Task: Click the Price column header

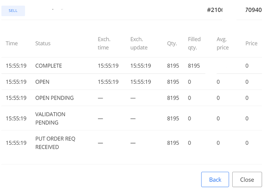Action: 251,43
